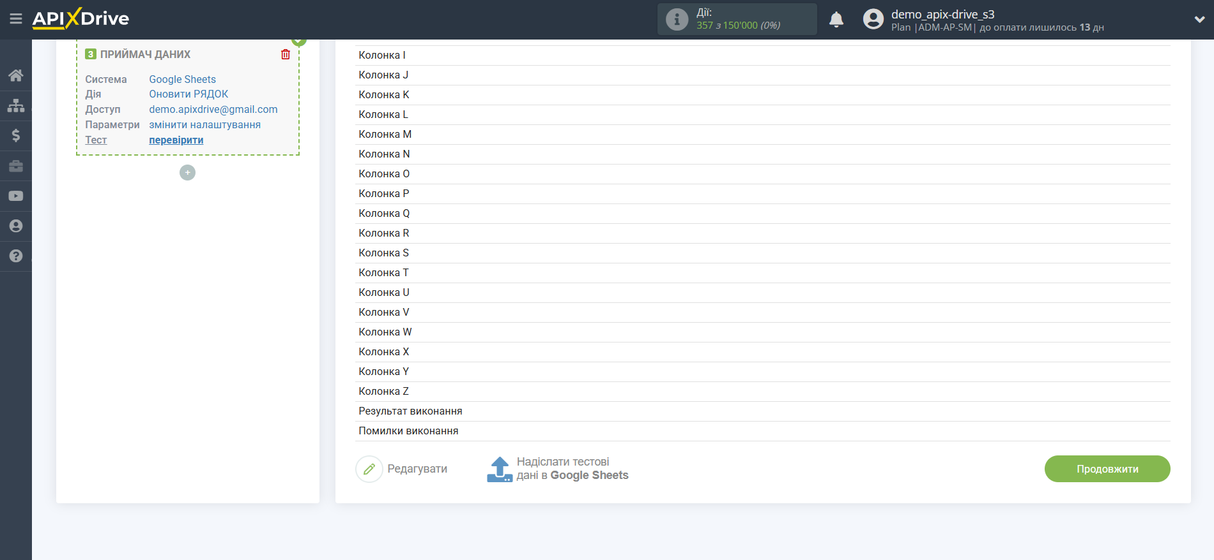Viewport: 1214px width, 560px height.
Task: Select row 'Колонка L'
Action: (763, 115)
